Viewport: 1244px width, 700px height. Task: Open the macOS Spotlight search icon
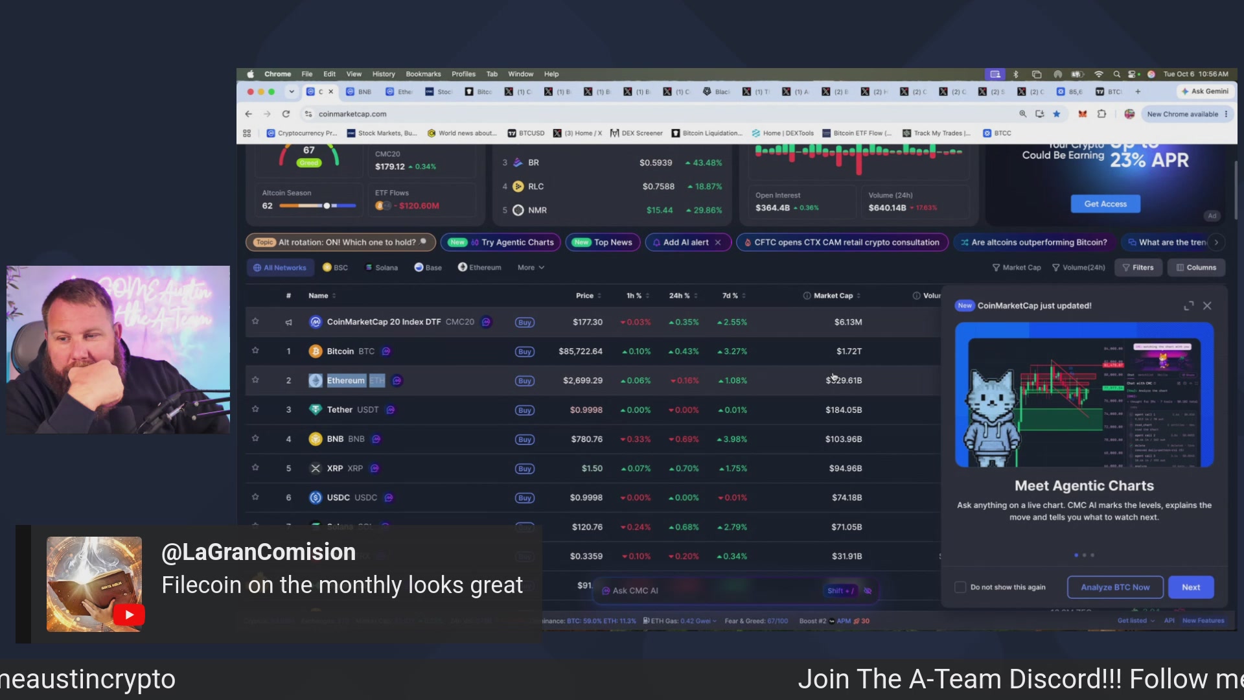[1116, 74]
